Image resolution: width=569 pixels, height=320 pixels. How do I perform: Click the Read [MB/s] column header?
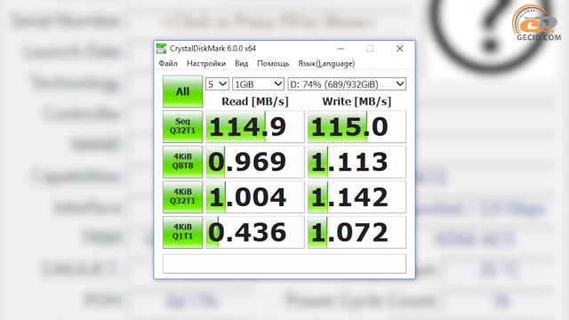coord(255,101)
